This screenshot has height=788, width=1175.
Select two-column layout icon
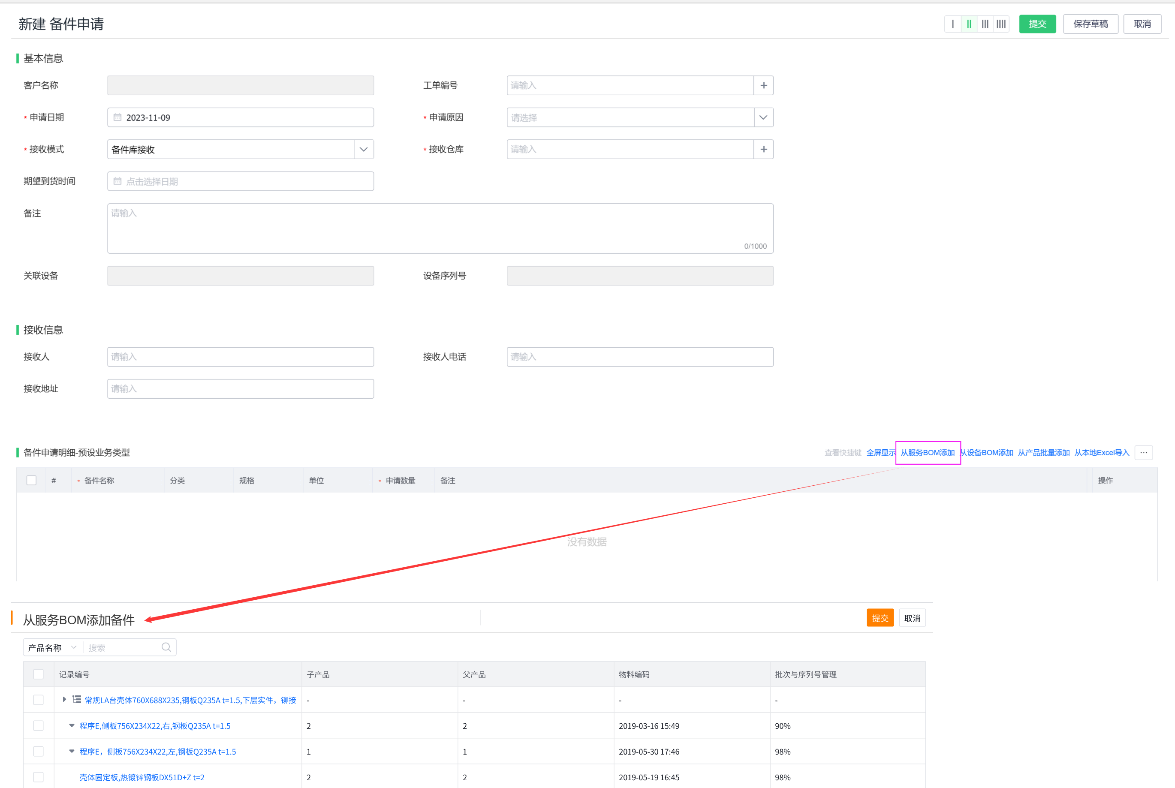(x=968, y=24)
